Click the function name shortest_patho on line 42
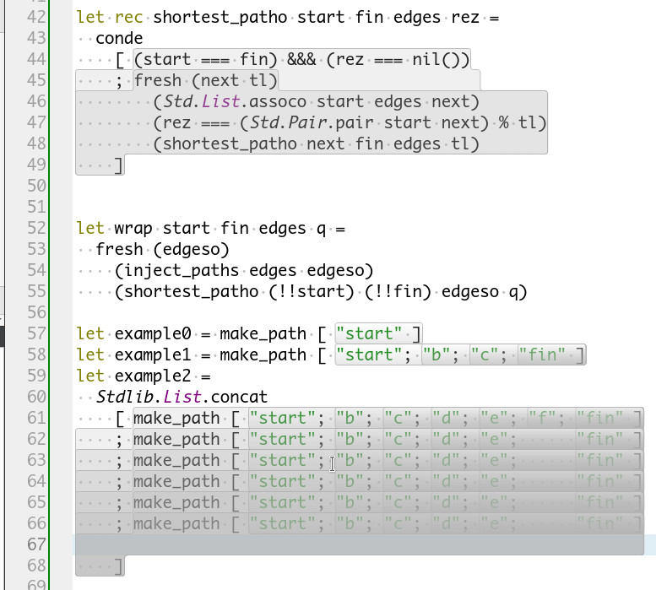The height and width of the screenshot is (590, 656). click(x=220, y=18)
